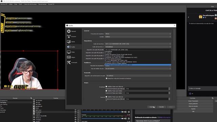Choose Microphone (C922 Pro Stream Webcam) option
The width and height of the screenshot is (217, 122).
[138, 63]
